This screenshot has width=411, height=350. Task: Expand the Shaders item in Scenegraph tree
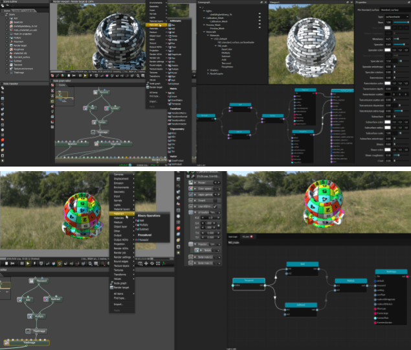(x=208, y=70)
